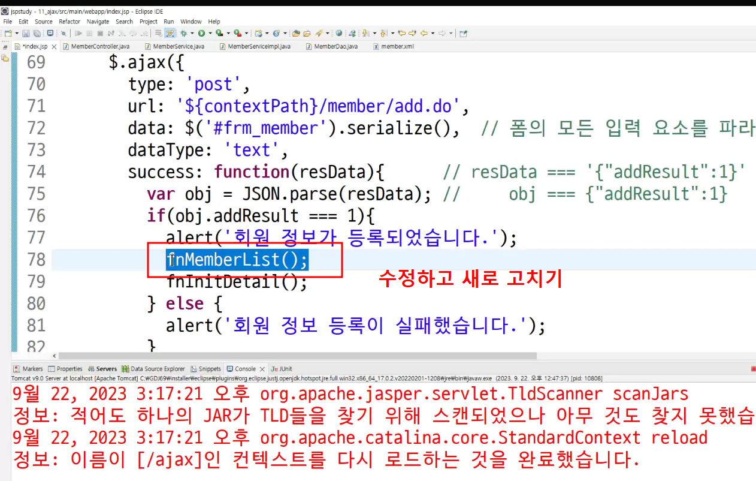This screenshot has width=756, height=481.
Task: Open the File menu
Action: point(7,22)
